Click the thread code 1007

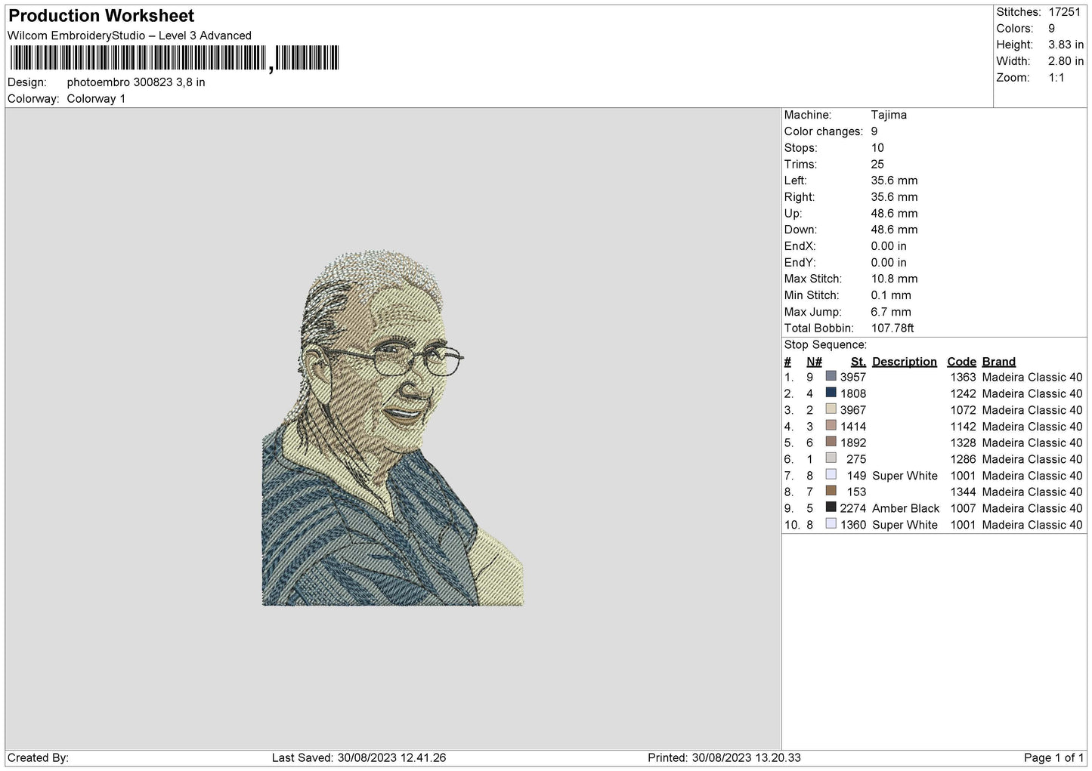[963, 508]
